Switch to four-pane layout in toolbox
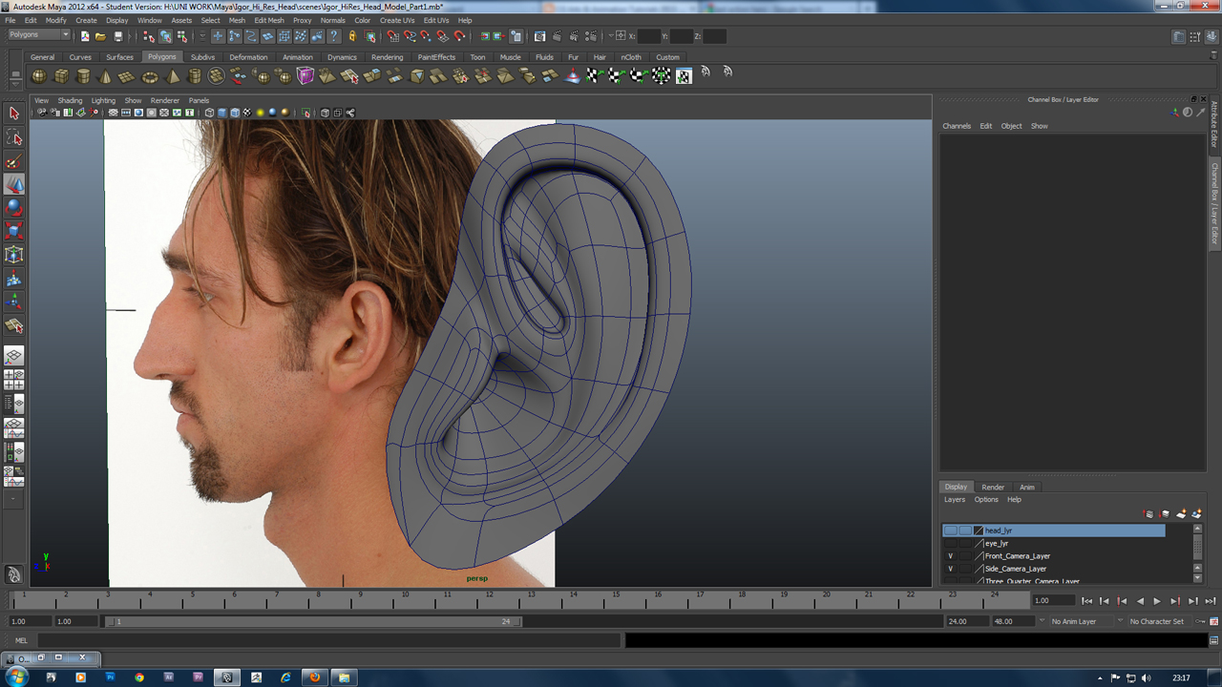1222x687 pixels. (x=14, y=380)
